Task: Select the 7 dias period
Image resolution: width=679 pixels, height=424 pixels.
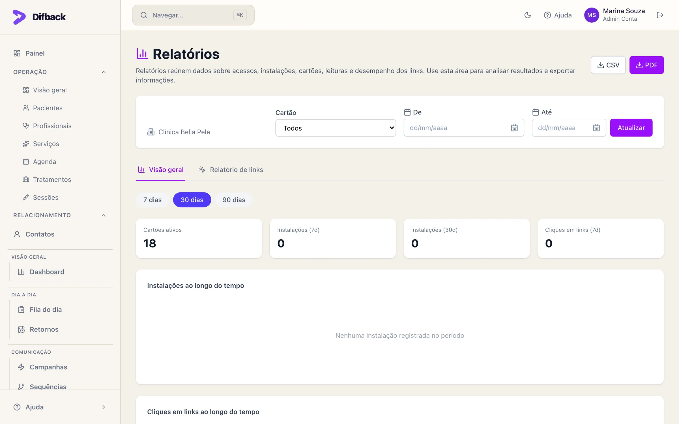Action: point(152,200)
